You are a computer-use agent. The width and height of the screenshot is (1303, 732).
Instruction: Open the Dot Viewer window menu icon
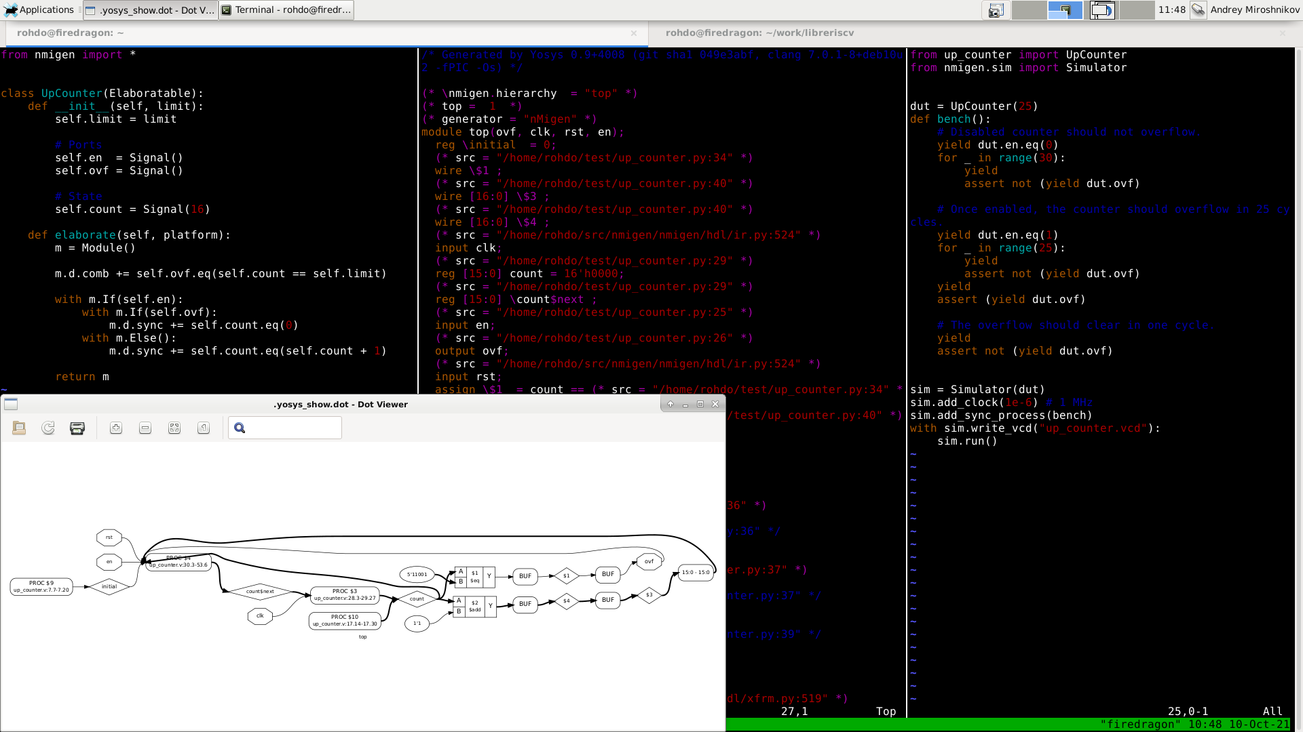[x=11, y=404]
